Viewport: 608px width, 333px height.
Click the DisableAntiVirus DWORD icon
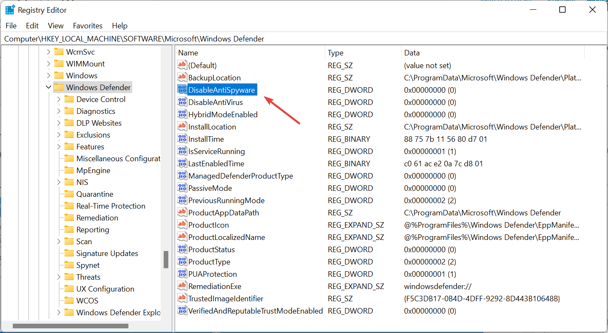point(182,102)
